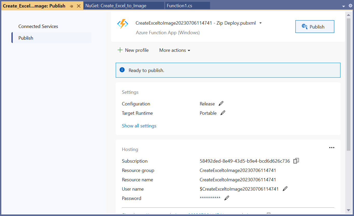The image size is (354, 216).
Task: Click the masked password value
Action: click(x=210, y=198)
